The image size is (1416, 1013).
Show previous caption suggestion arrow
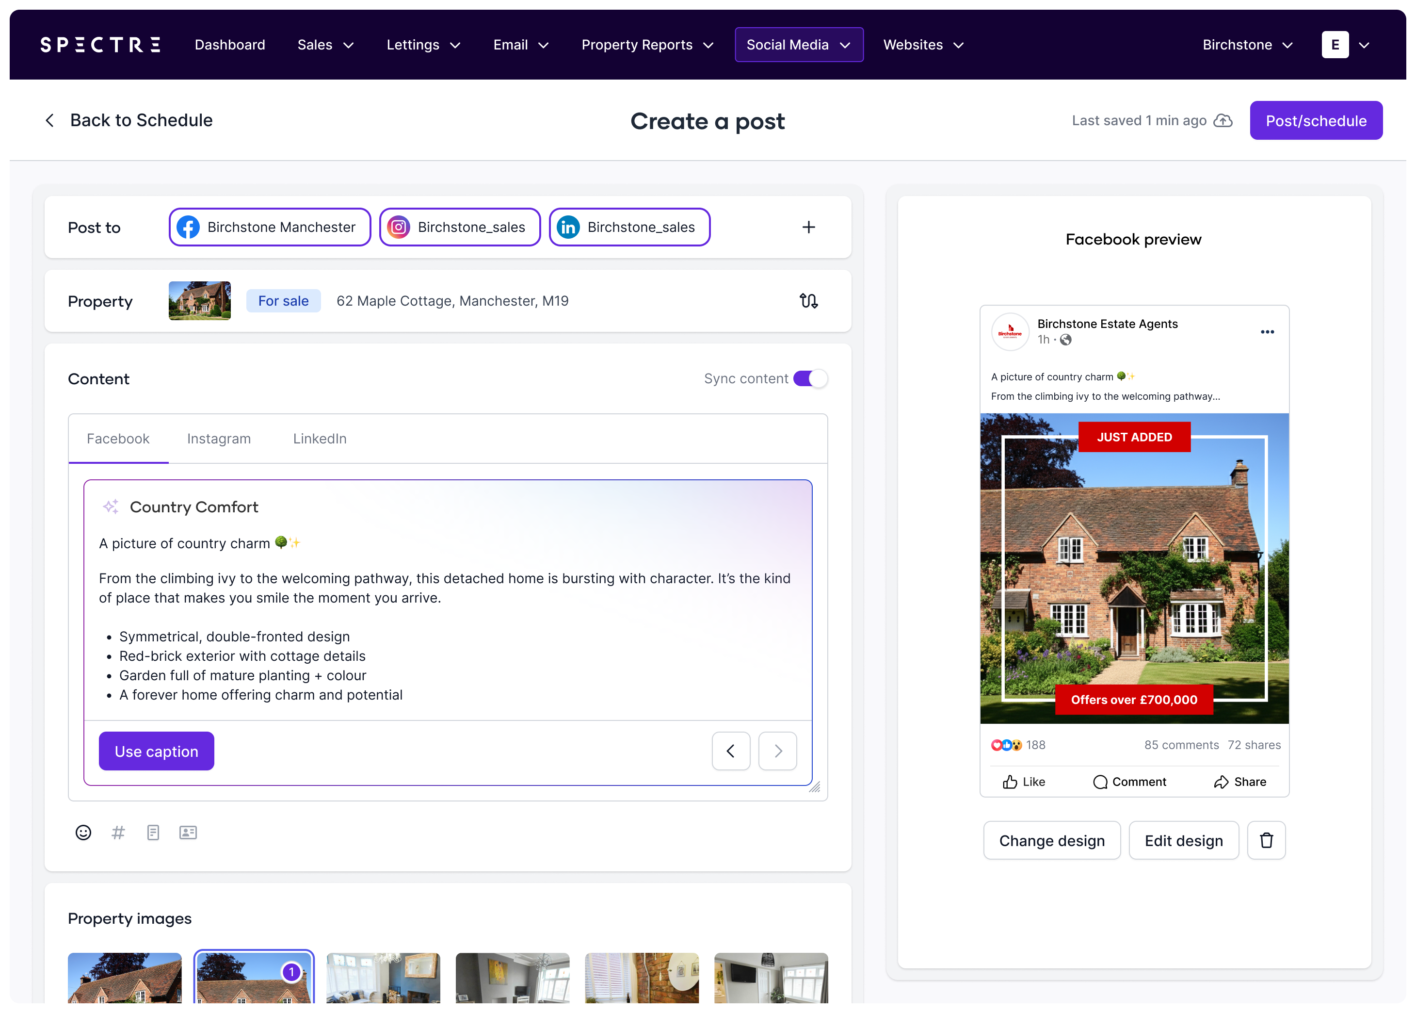point(731,751)
